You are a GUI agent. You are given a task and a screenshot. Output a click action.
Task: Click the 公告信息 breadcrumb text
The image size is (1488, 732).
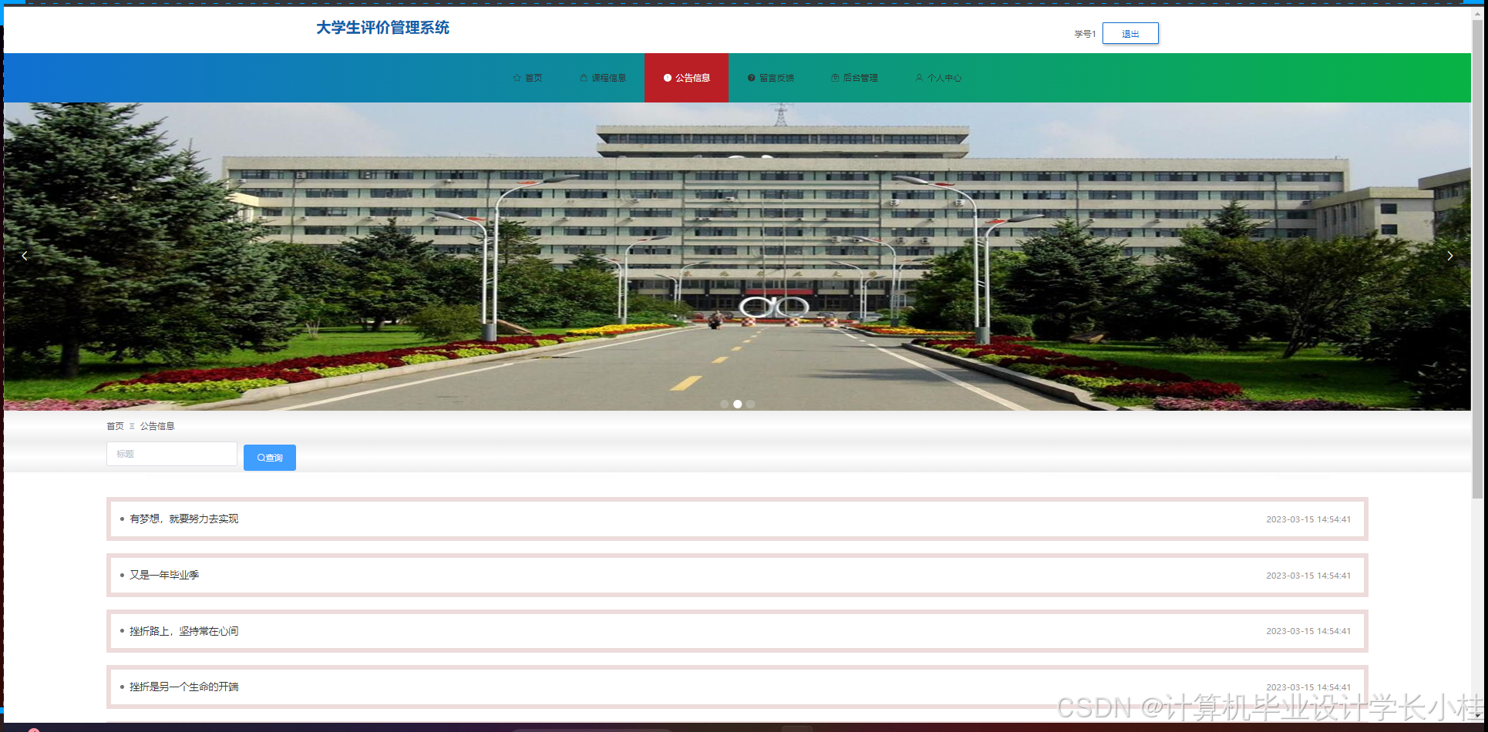point(157,426)
